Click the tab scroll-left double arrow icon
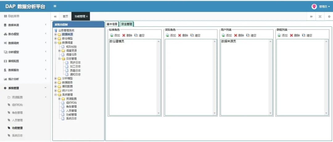Screen dimensions: 333x142 (55, 16)
